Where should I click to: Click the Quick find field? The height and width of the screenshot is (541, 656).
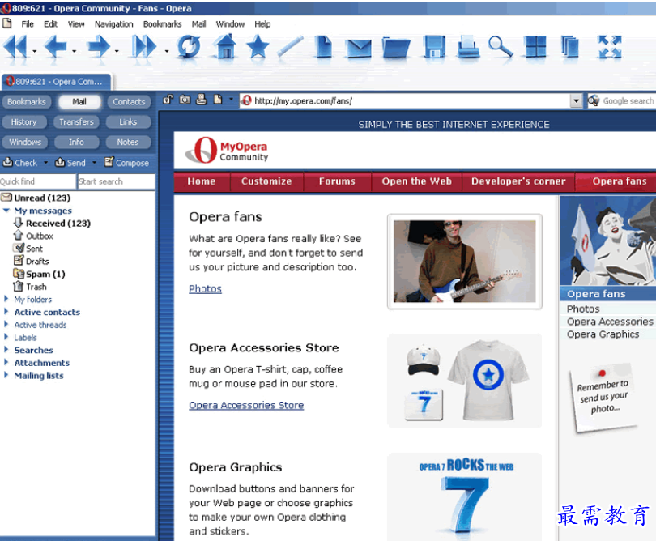point(37,181)
